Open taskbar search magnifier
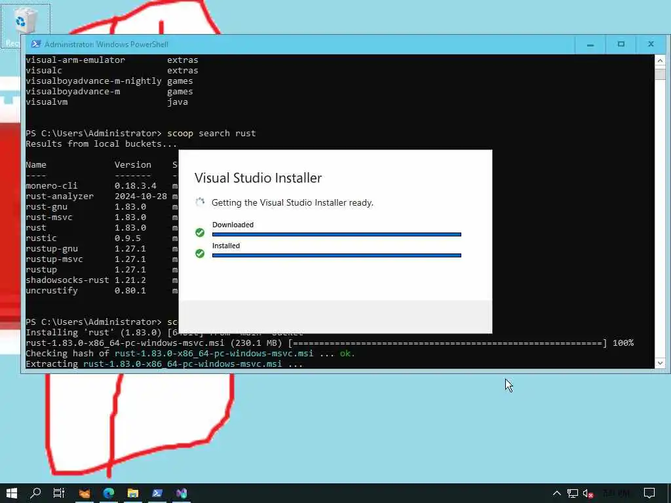Image resolution: width=671 pixels, height=503 pixels. pyautogui.click(x=35, y=493)
